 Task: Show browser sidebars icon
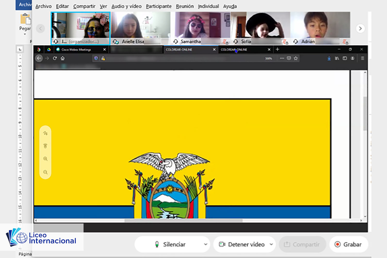345,59
